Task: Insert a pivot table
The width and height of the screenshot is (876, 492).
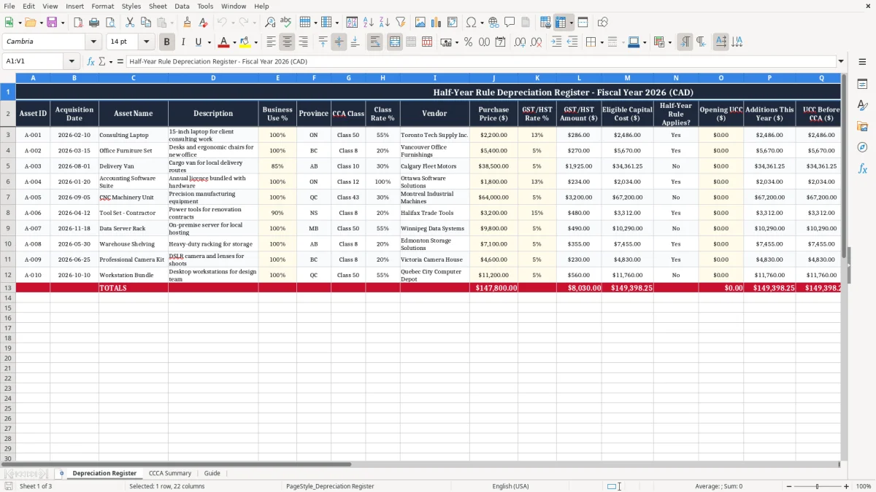Action: click(453, 23)
